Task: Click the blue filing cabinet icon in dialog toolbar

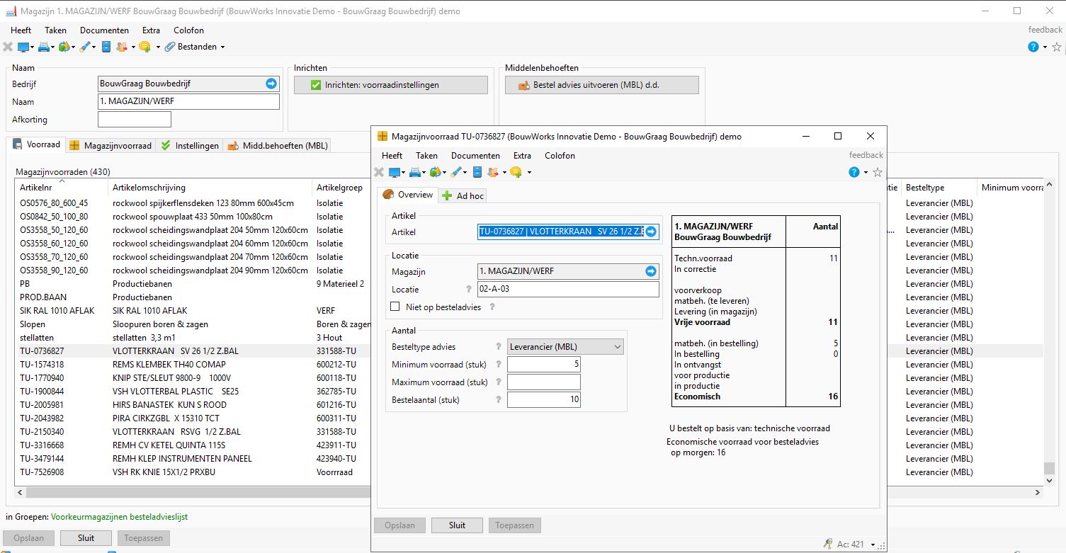Action: 477,172
